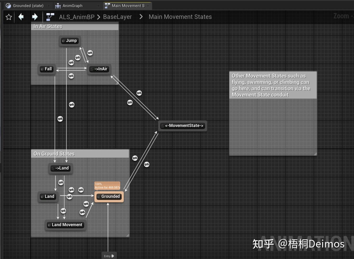Open BaseLayer via the breadcrumb link
The image size is (354, 259).
[117, 17]
